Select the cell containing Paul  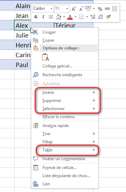coord(23,65)
